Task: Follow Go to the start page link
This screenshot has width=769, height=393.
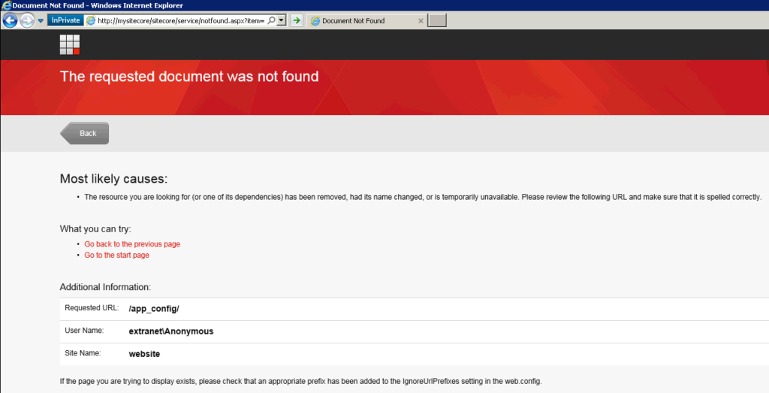Action: point(116,255)
